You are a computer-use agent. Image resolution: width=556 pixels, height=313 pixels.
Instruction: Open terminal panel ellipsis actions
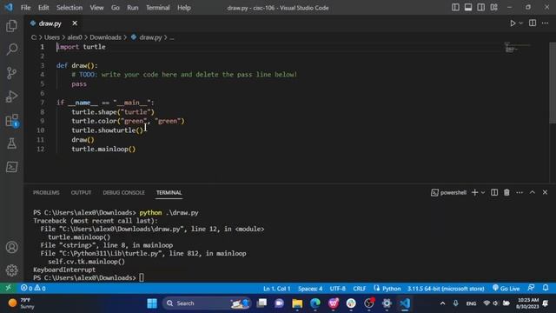(x=520, y=192)
